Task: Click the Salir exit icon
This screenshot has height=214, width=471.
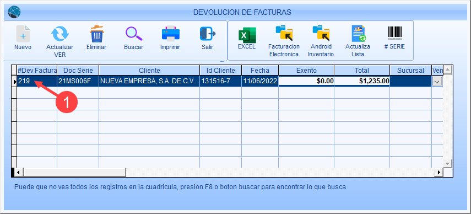Action: [208, 34]
